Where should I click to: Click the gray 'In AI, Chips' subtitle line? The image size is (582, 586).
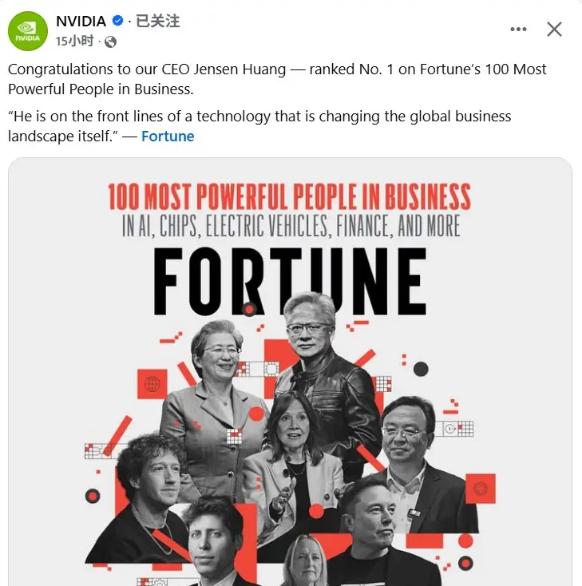coord(291,226)
